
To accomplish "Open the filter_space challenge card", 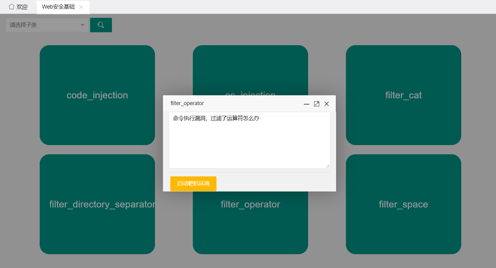I will click(403, 204).
